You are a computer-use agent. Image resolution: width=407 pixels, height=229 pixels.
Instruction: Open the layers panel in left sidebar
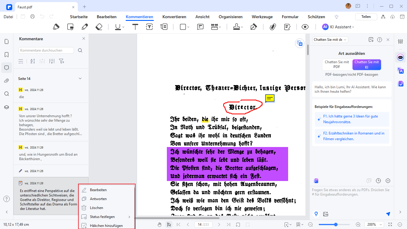pyautogui.click(x=7, y=107)
